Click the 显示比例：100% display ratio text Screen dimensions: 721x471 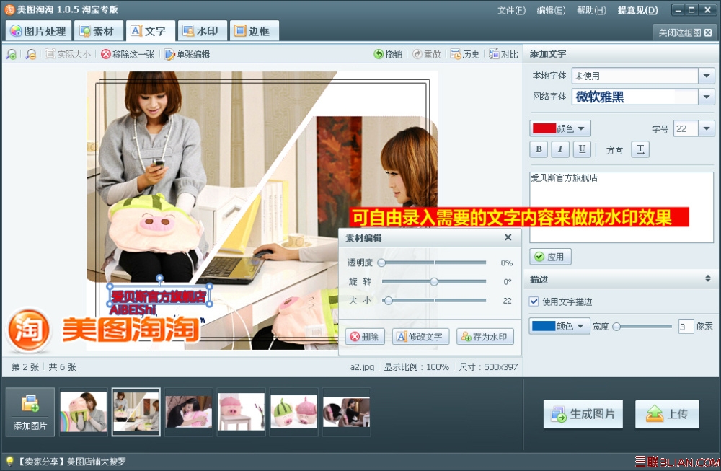[x=416, y=367]
